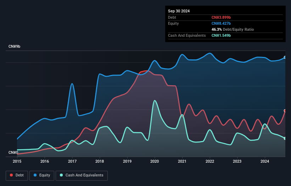Click the 46.3% Debt/Equity Ratio text
Viewport: 291px width, 186px height.
click(x=233, y=29)
